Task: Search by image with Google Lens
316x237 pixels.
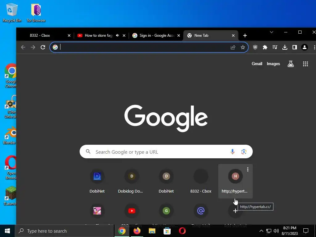Action: click(x=244, y=152)
